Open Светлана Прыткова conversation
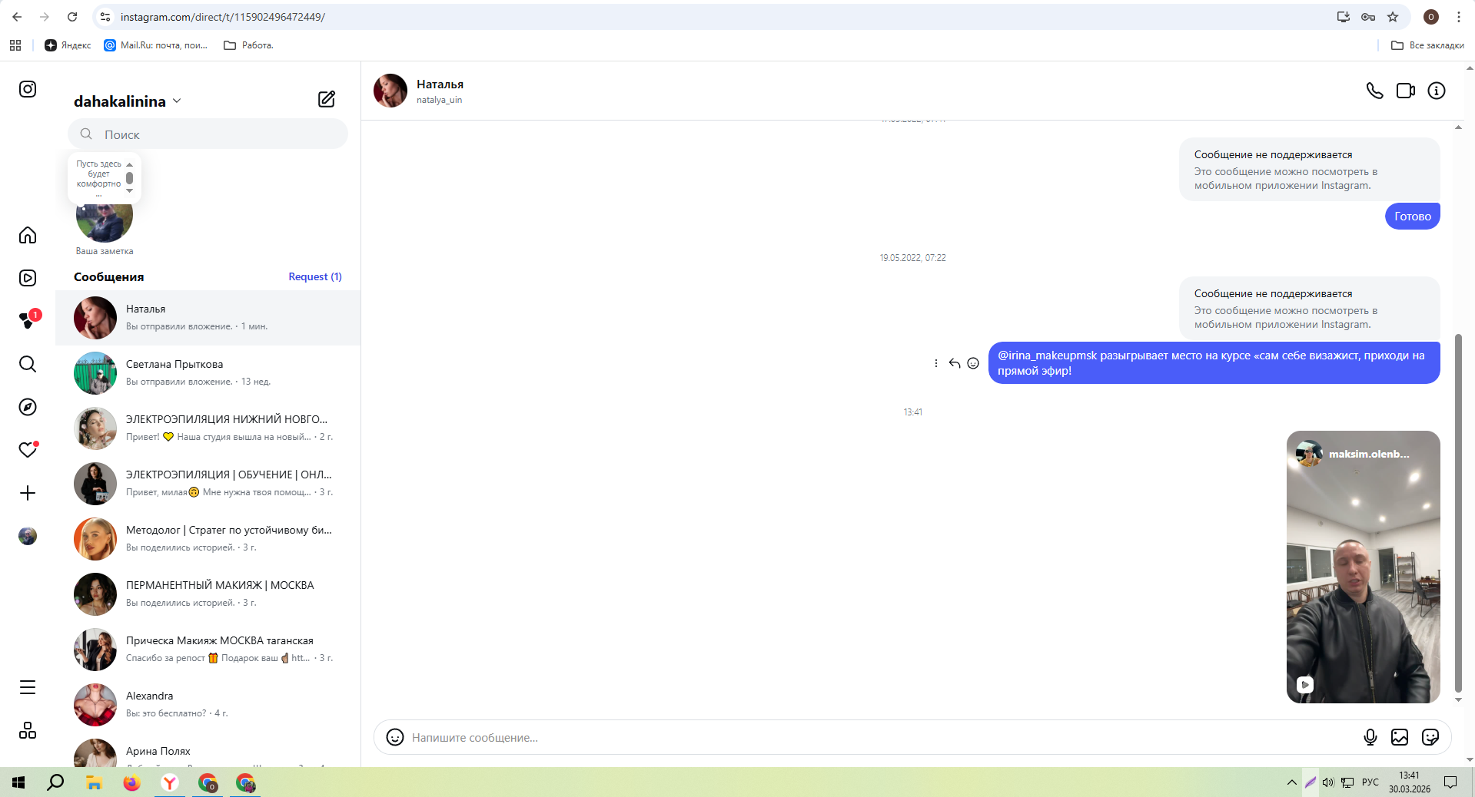Viewport: 1475px width, 797px height. pyautogui.click(x=208, y=373)
